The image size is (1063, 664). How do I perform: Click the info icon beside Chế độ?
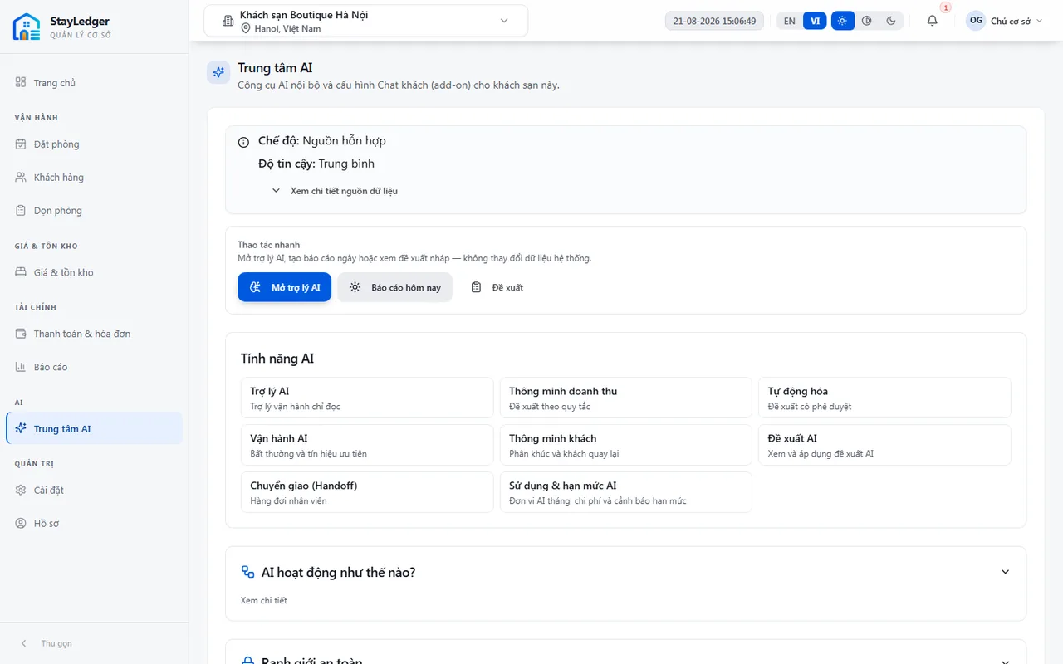(x=243, y=142)
